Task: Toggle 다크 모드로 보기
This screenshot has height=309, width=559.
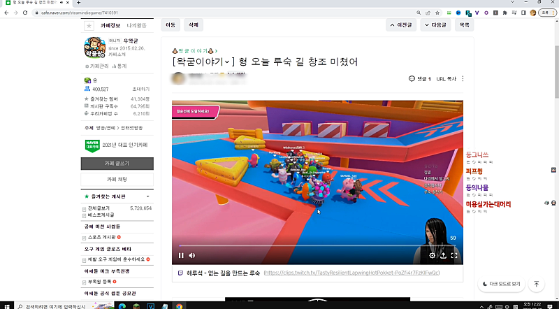Action: 501,284
